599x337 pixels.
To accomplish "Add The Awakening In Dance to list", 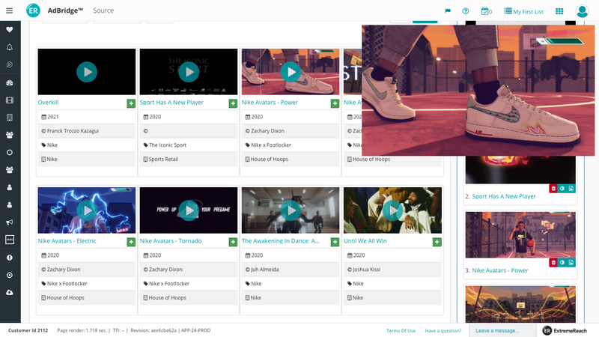I will tap(335, 242).
